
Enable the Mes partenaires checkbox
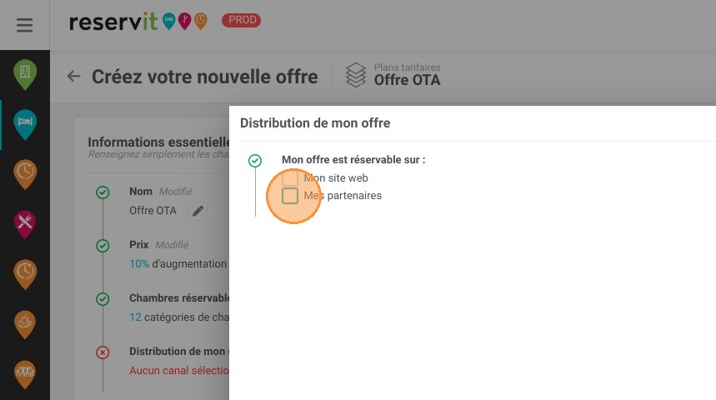point(290,196)
